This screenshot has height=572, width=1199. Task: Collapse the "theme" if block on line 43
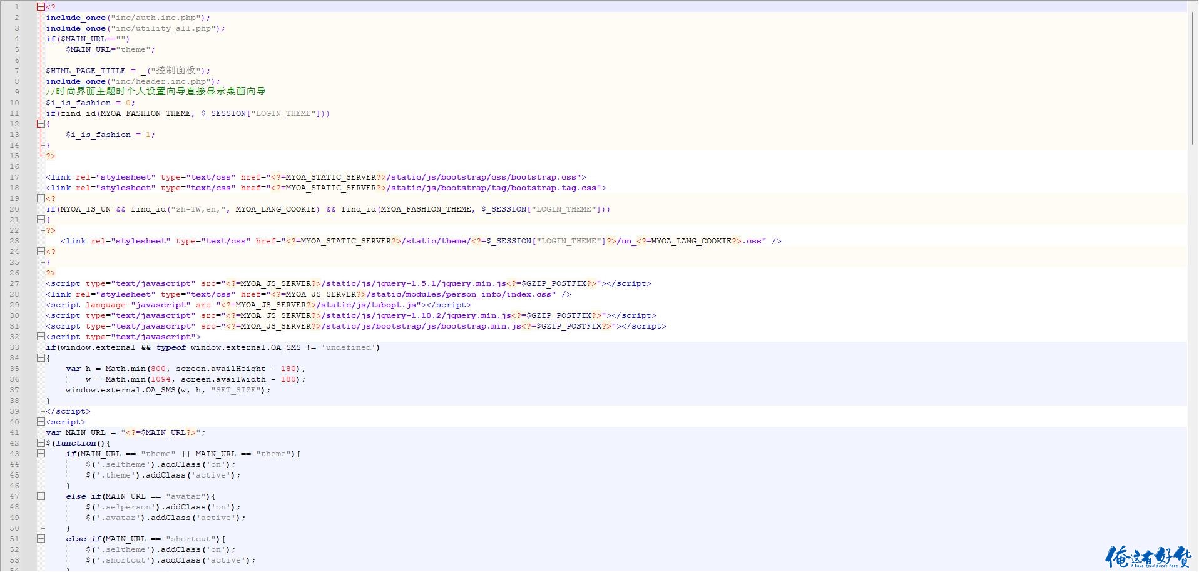coord(41,454)
